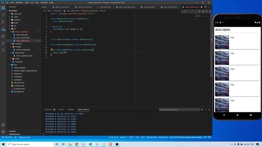Open the Testing flask view
The width and height of the screenshot is (262, 147).
point(3,43)
